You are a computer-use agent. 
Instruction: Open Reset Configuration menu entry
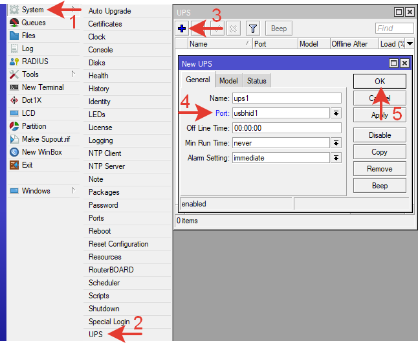point(127,244)
